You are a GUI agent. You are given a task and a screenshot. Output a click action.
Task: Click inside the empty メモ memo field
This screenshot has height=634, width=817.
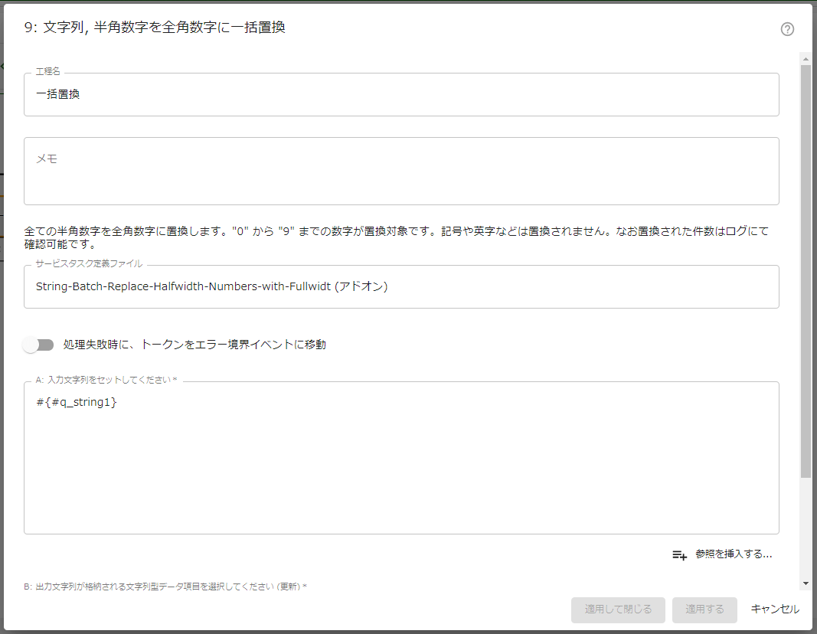tap(400, 170)
